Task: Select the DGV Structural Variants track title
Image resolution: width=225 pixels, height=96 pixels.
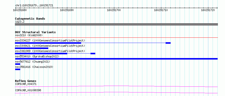Action: coord(35,32)
